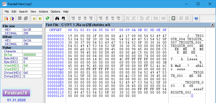Toggle the yellow 'c' compare button
Screen dimensions: 216x103
point(40,18)
